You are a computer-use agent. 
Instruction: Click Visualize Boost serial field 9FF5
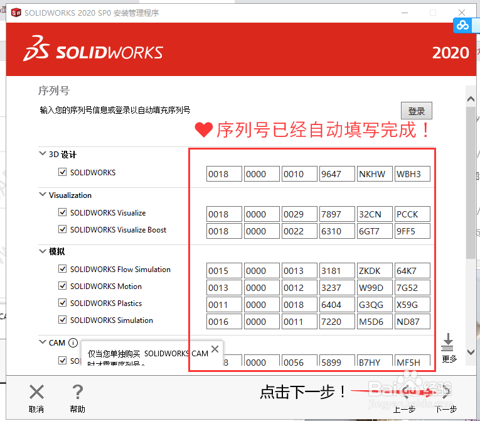tap(412, 231)
